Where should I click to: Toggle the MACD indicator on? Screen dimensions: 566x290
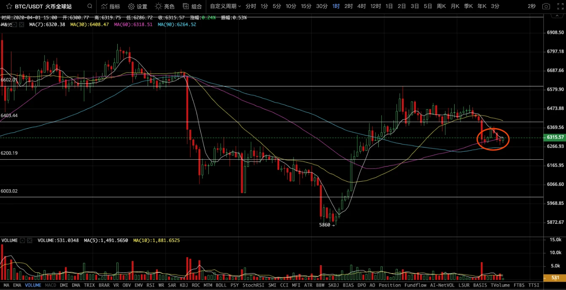point(50,285)
